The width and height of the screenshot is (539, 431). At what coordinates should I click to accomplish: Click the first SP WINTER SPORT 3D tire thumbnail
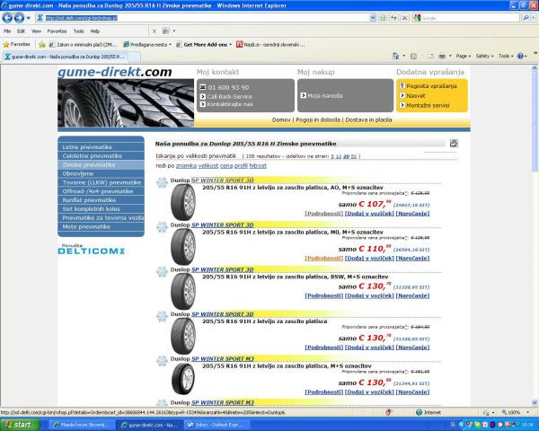click(183, 202)
